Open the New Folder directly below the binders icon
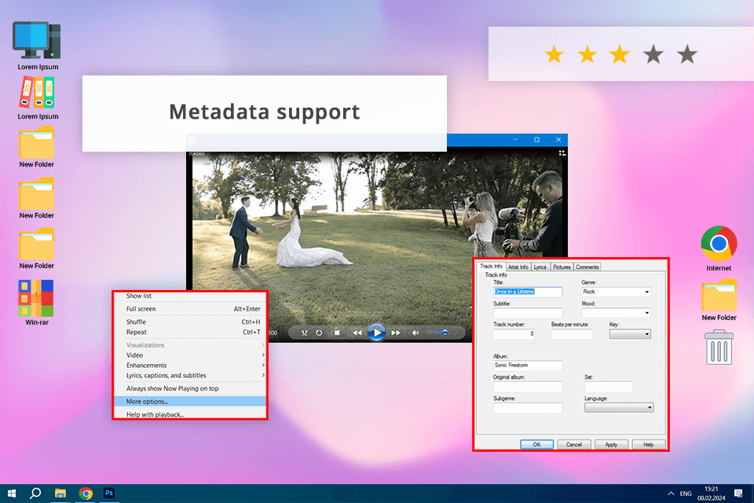This screenshot has height=503, width=754. click(37, 142)
